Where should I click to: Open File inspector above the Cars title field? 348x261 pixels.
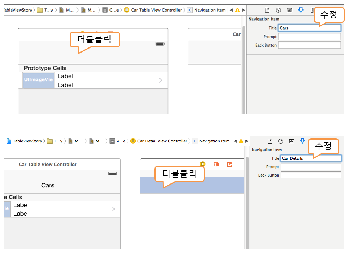point(268,10)
